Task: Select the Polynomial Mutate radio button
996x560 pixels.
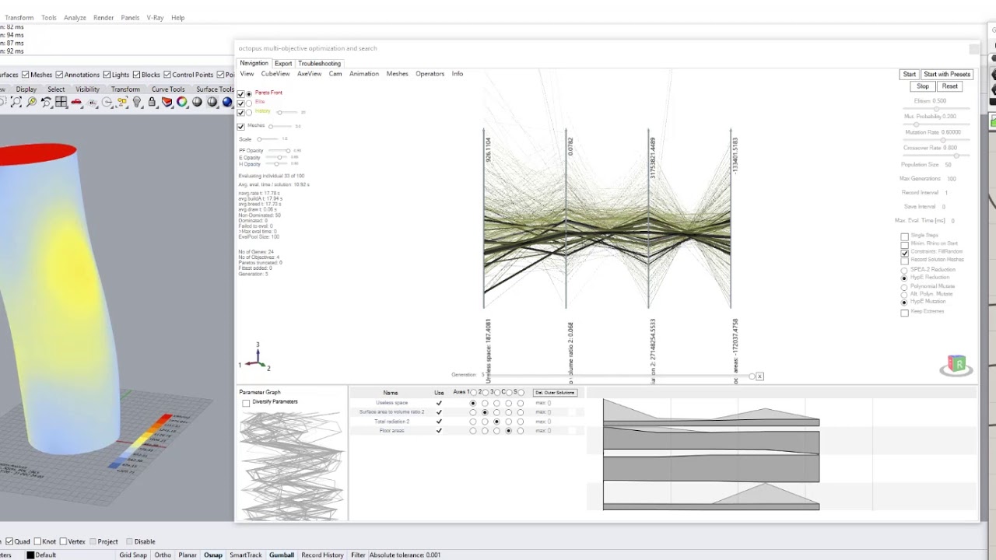Action: click(904, 287)
